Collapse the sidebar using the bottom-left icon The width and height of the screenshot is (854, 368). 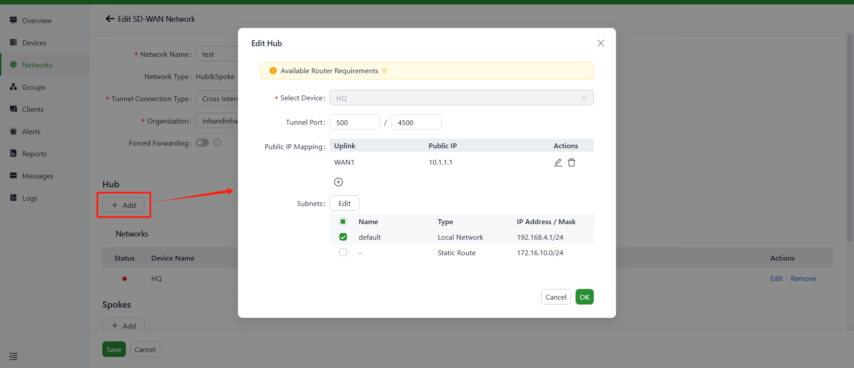(13, 356)
